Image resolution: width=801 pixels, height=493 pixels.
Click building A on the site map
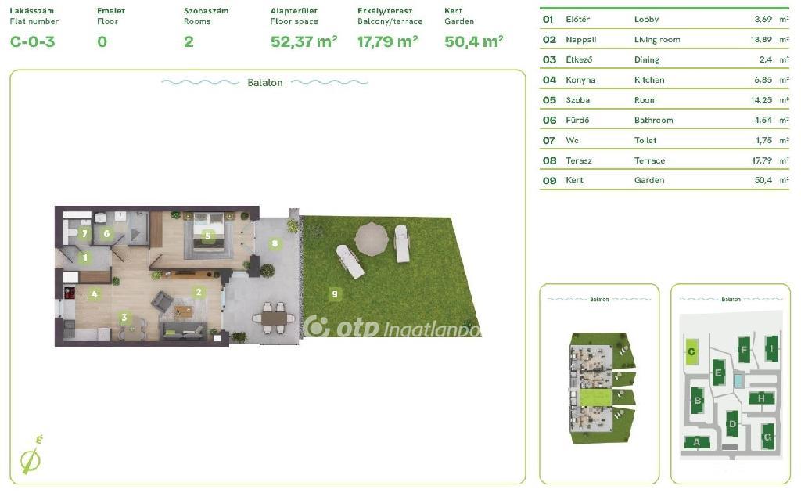(696, 443)
